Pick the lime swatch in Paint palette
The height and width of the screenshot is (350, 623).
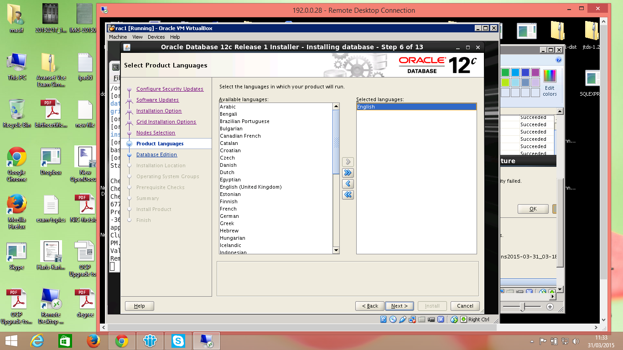tap(505, 82)
